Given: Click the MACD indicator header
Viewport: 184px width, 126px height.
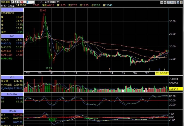Looking at the screenshot, I should pyautogui.click(x=12, y=111).
